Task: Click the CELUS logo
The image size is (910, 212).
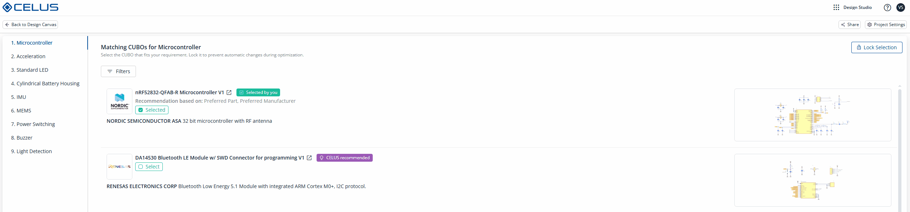Action: click(30, 7)
